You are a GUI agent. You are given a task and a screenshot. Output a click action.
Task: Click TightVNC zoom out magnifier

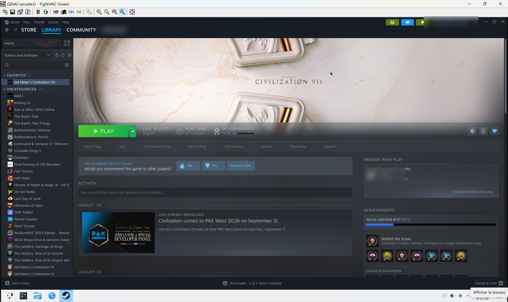[107, 12]
